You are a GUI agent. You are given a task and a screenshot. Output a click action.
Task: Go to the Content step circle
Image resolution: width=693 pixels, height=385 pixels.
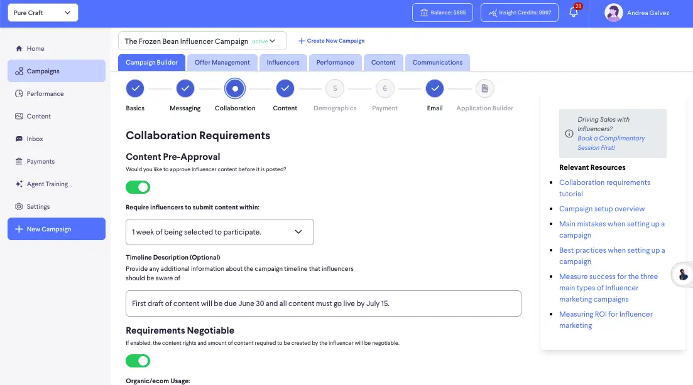click(x=285, y=88)
